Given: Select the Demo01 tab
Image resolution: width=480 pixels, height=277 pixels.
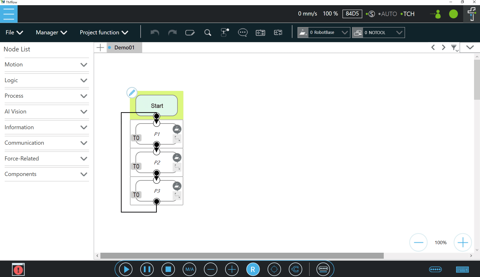Looking at the screenshot, I should 124,48.
